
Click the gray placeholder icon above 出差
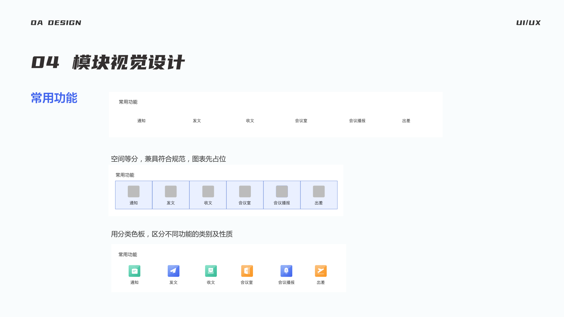pos(319,191)
